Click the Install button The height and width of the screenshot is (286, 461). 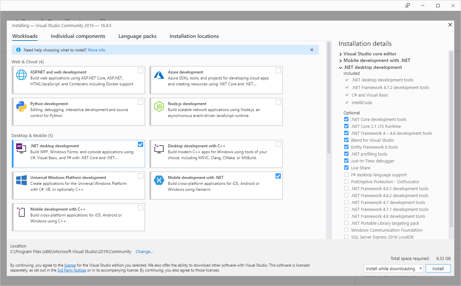438,268
